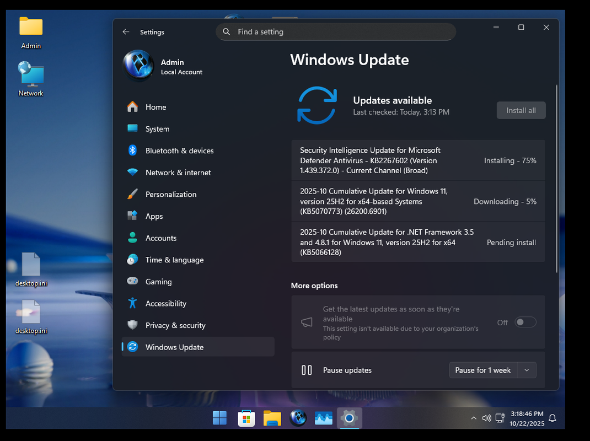This screenshot has width=590, height=441.
Task: Open Time & language settings
Action: click(198, 260)
